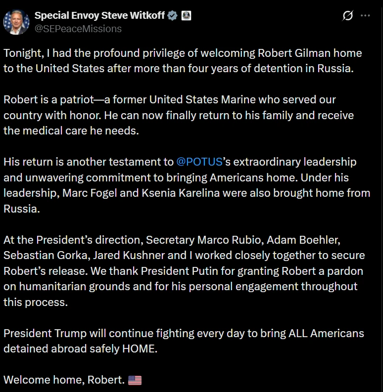
Task: Click the blue verified checkmark badge
Action: pos(172,16)
